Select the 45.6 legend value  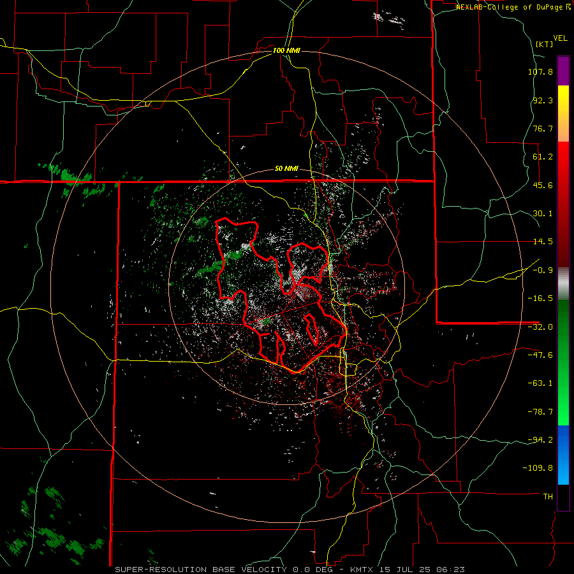point(543,185)
